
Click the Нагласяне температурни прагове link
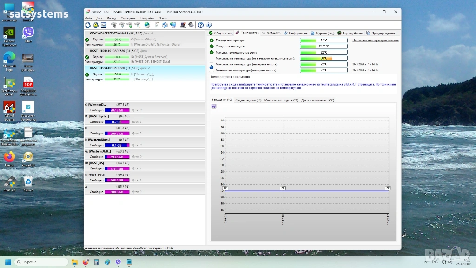(375, 40)
